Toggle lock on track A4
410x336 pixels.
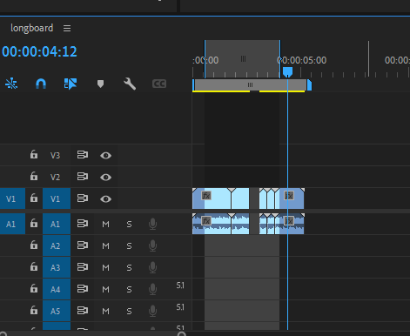34,288
